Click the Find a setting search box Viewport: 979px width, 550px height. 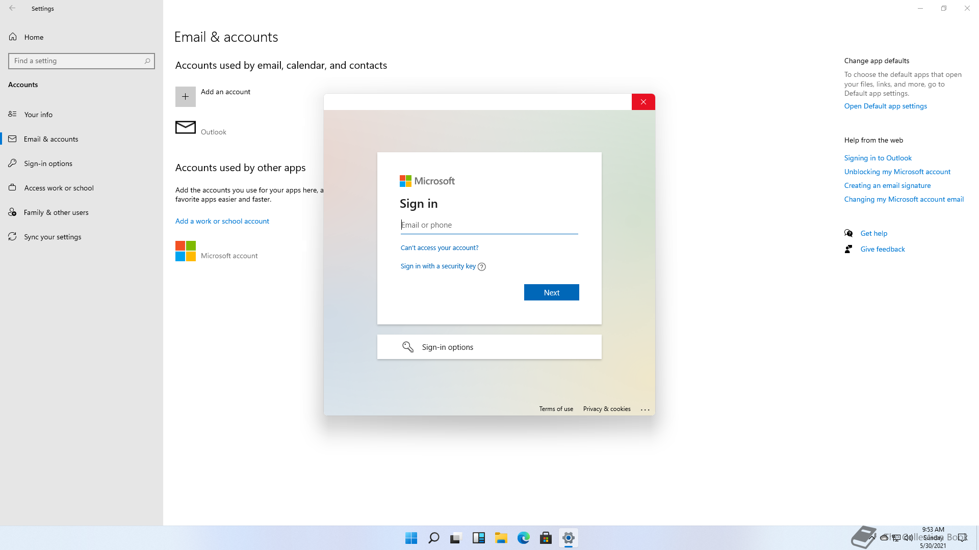[x=82, y=61]
